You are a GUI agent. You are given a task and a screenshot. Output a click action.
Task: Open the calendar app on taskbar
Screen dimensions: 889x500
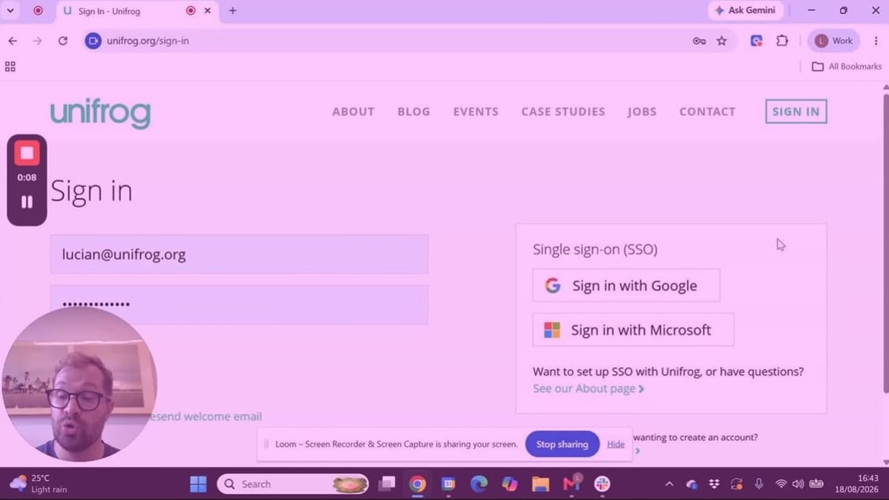448,484
